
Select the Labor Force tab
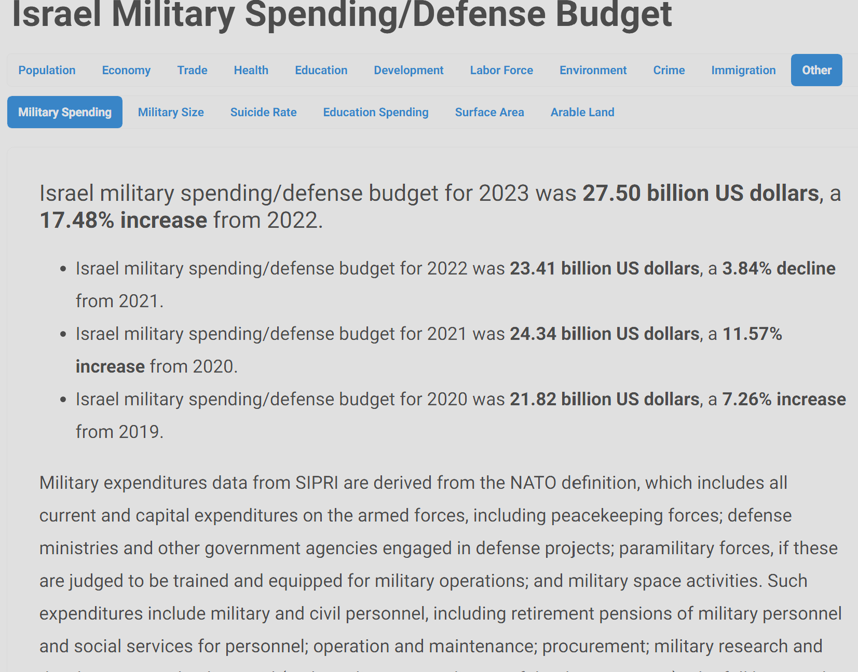point(501,70)
